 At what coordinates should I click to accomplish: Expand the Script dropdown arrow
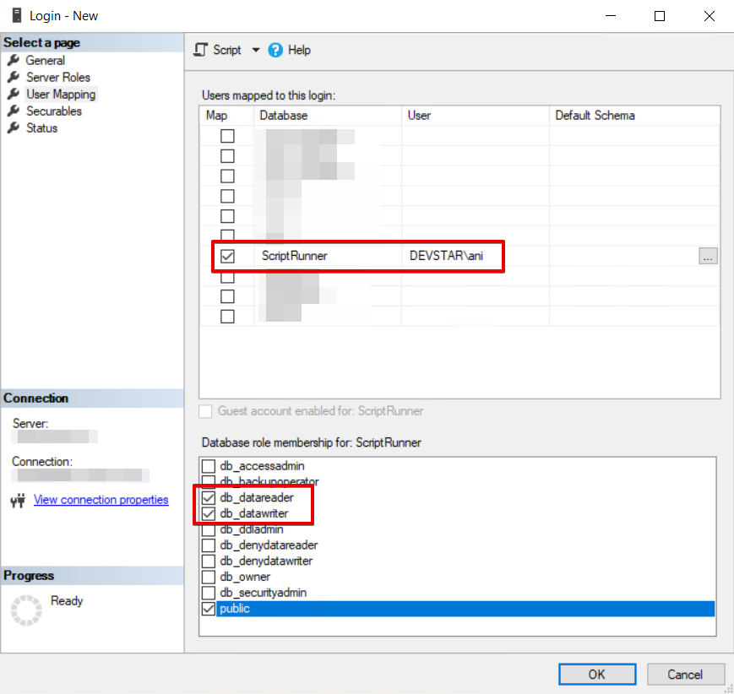point(256,50)
